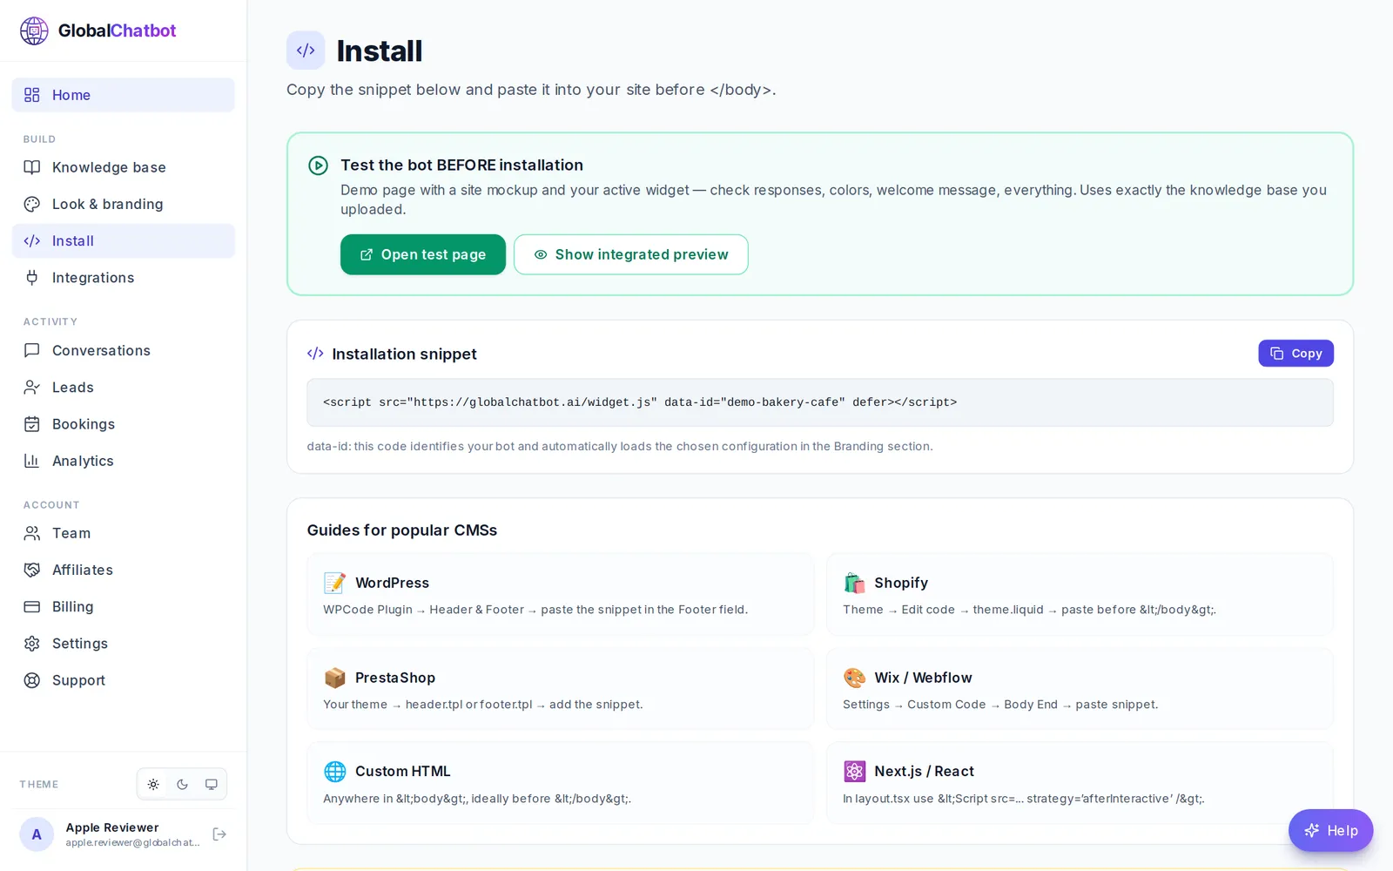
Task: Open the Bookings page
Action: coord(123,424)
